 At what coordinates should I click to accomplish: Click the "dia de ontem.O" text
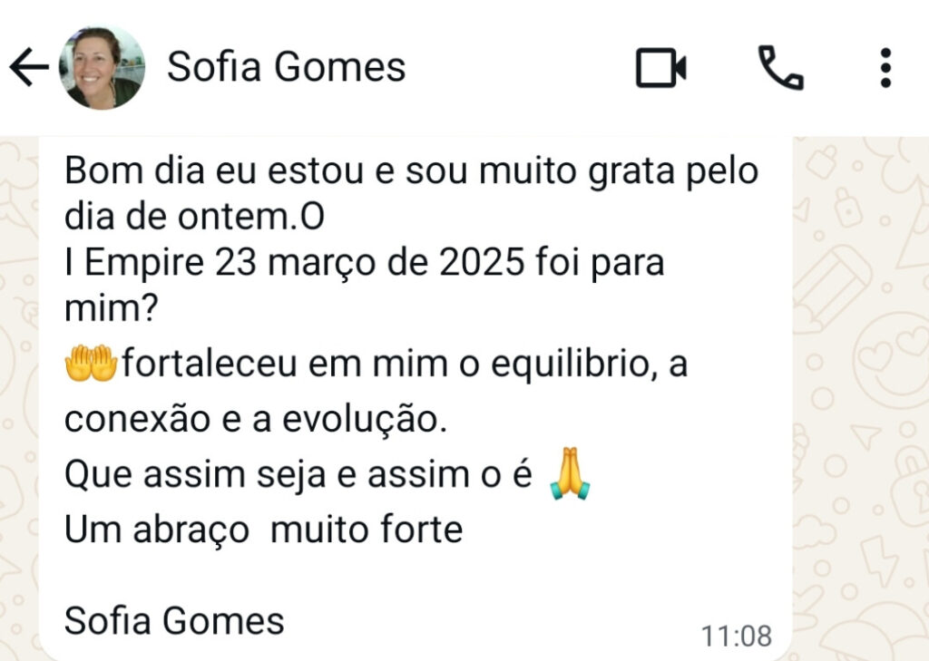click(194, 215)
